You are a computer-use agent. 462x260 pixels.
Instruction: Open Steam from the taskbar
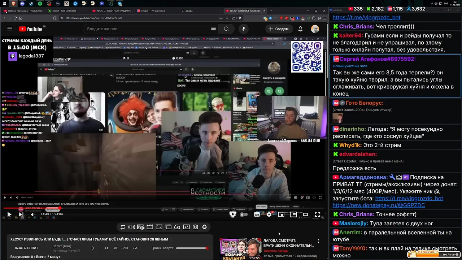tap(31, 3)
